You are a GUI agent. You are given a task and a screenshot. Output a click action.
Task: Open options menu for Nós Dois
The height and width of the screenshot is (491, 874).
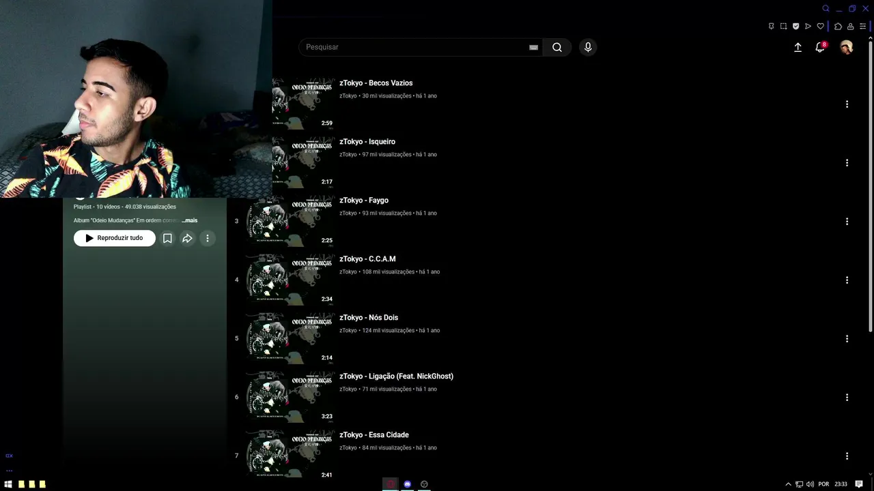(847, 339)
